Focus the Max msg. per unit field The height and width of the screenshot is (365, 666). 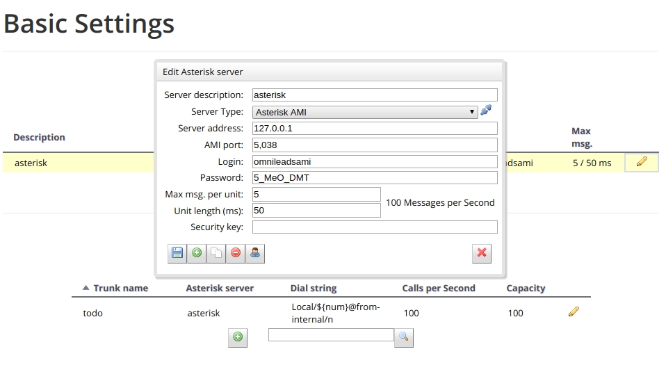pos(316,194)
